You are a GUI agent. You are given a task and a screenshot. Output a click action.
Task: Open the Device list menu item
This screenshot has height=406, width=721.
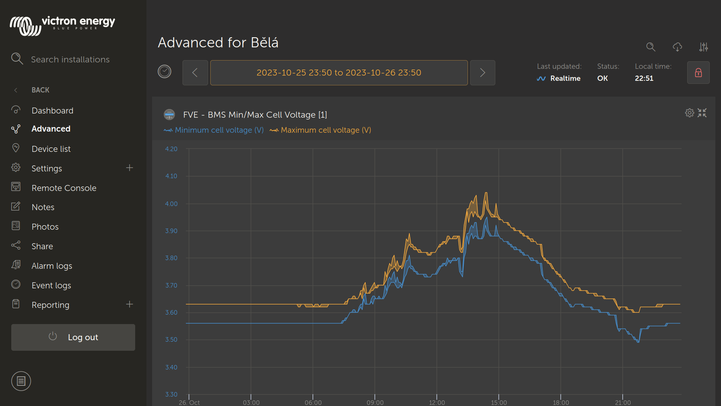51,149
